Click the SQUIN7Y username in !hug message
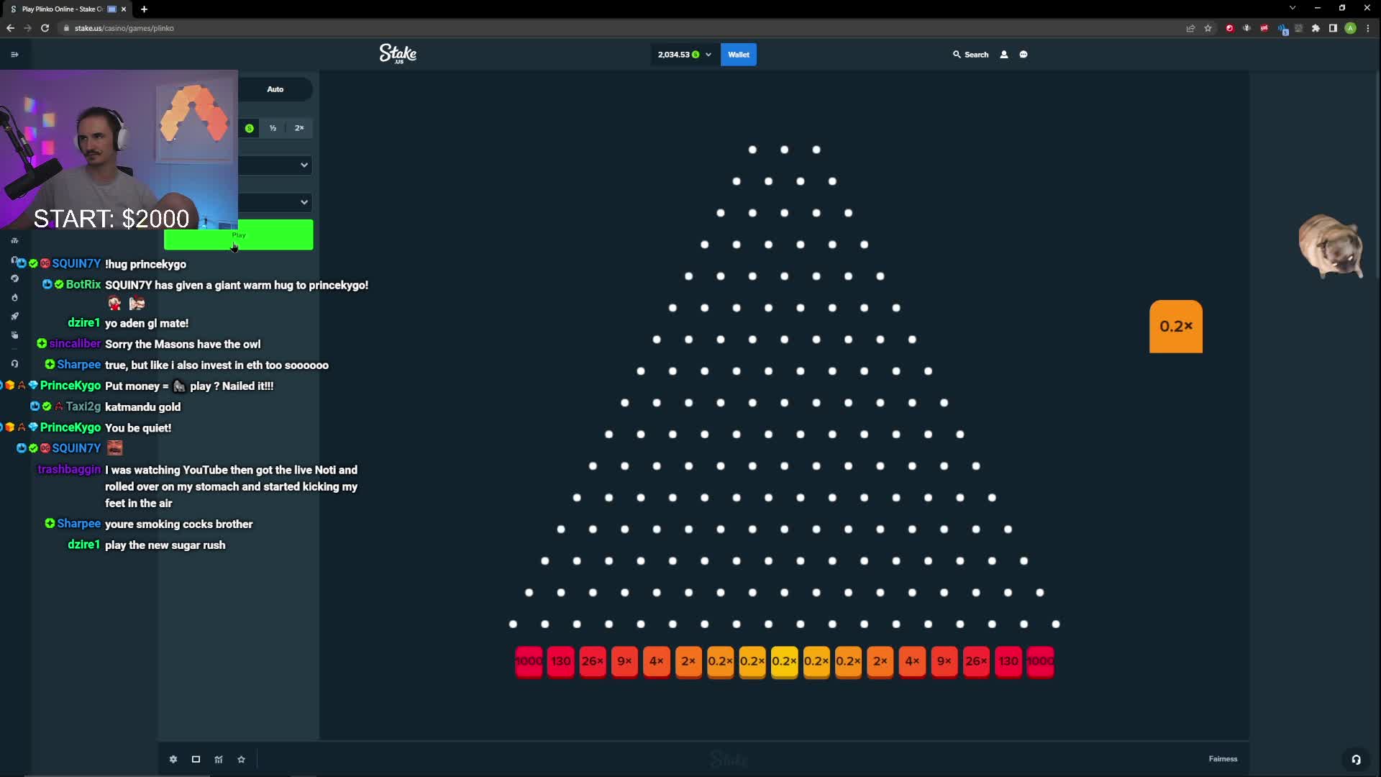1381x777 pixels. 76,264
